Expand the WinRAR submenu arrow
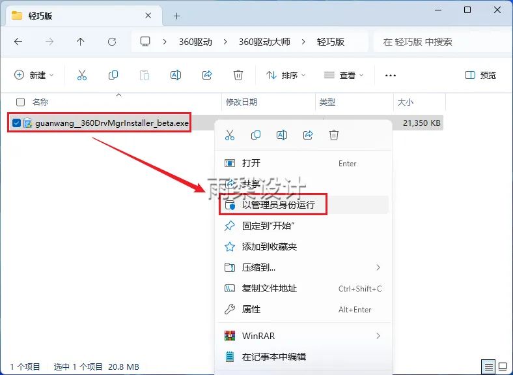The width and height of the screenshot is (513, 375). 378,336
